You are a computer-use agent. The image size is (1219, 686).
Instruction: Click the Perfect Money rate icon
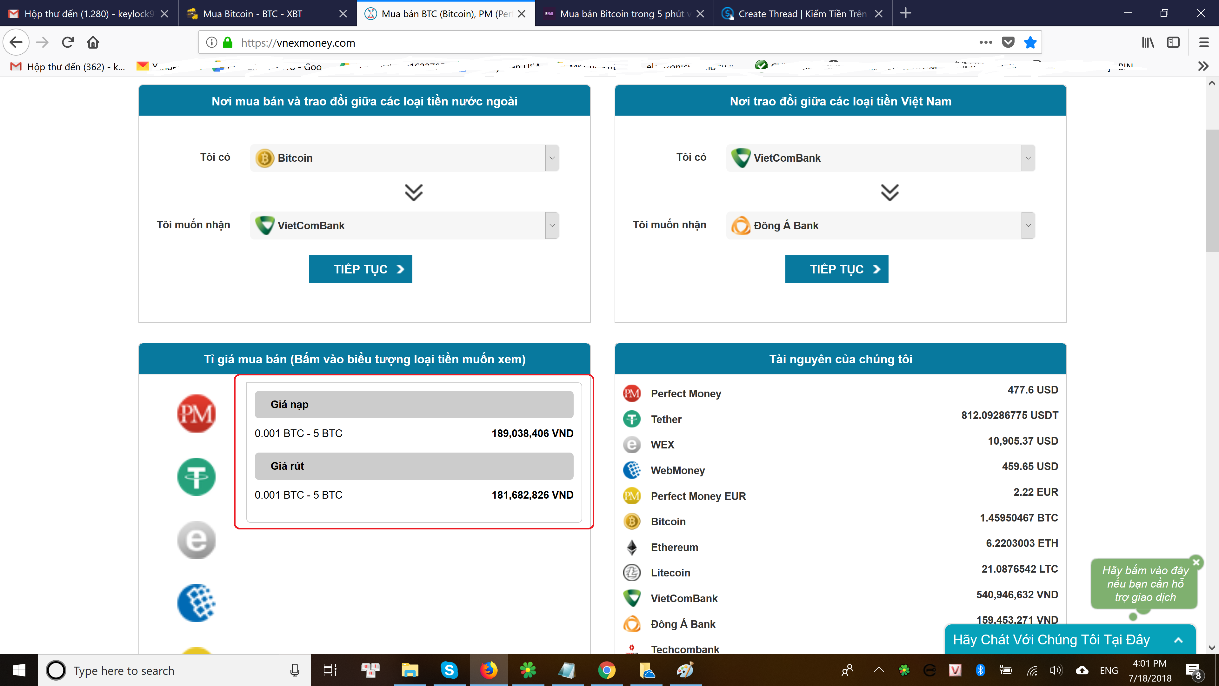click(196, 413)
